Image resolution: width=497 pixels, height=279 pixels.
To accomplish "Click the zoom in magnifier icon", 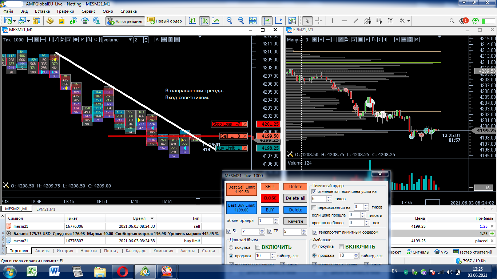I will (230, 21).
